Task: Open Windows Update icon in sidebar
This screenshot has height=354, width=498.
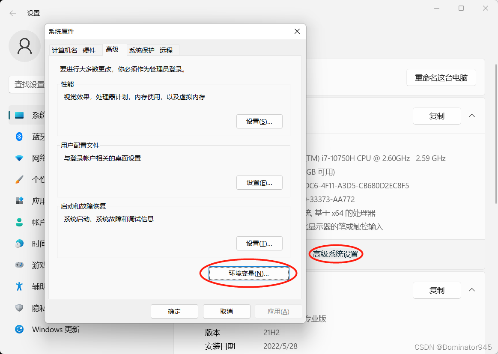Action: (19, 329)
